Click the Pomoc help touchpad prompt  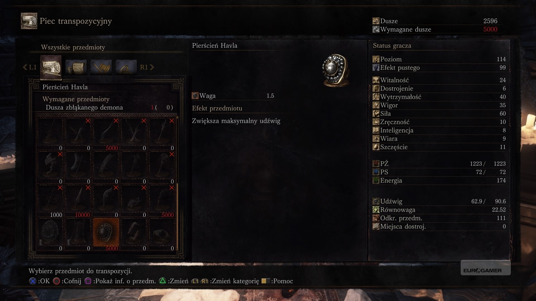point(277,281)
